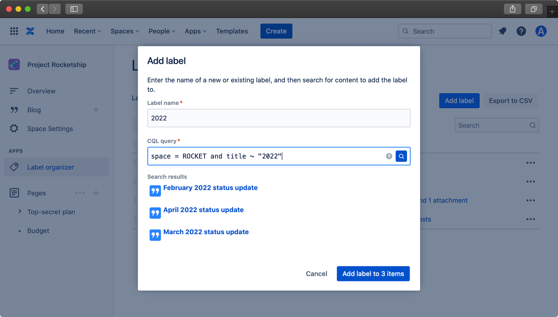The image size is (558, 317).
Task: Click Cancel in the Add label dialog
Action: [x=316, y=274]
